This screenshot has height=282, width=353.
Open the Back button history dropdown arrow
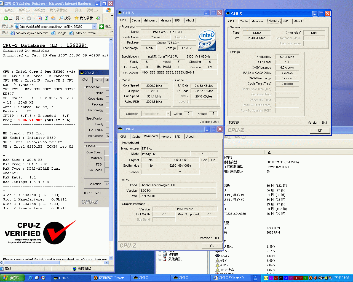coord(23,18)
